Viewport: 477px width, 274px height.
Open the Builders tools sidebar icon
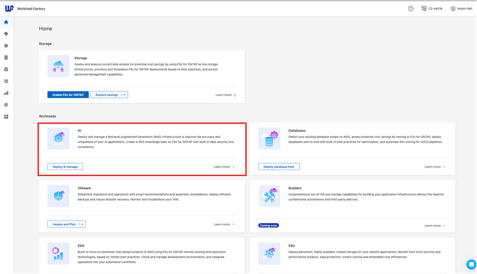(x=6, y=81)
